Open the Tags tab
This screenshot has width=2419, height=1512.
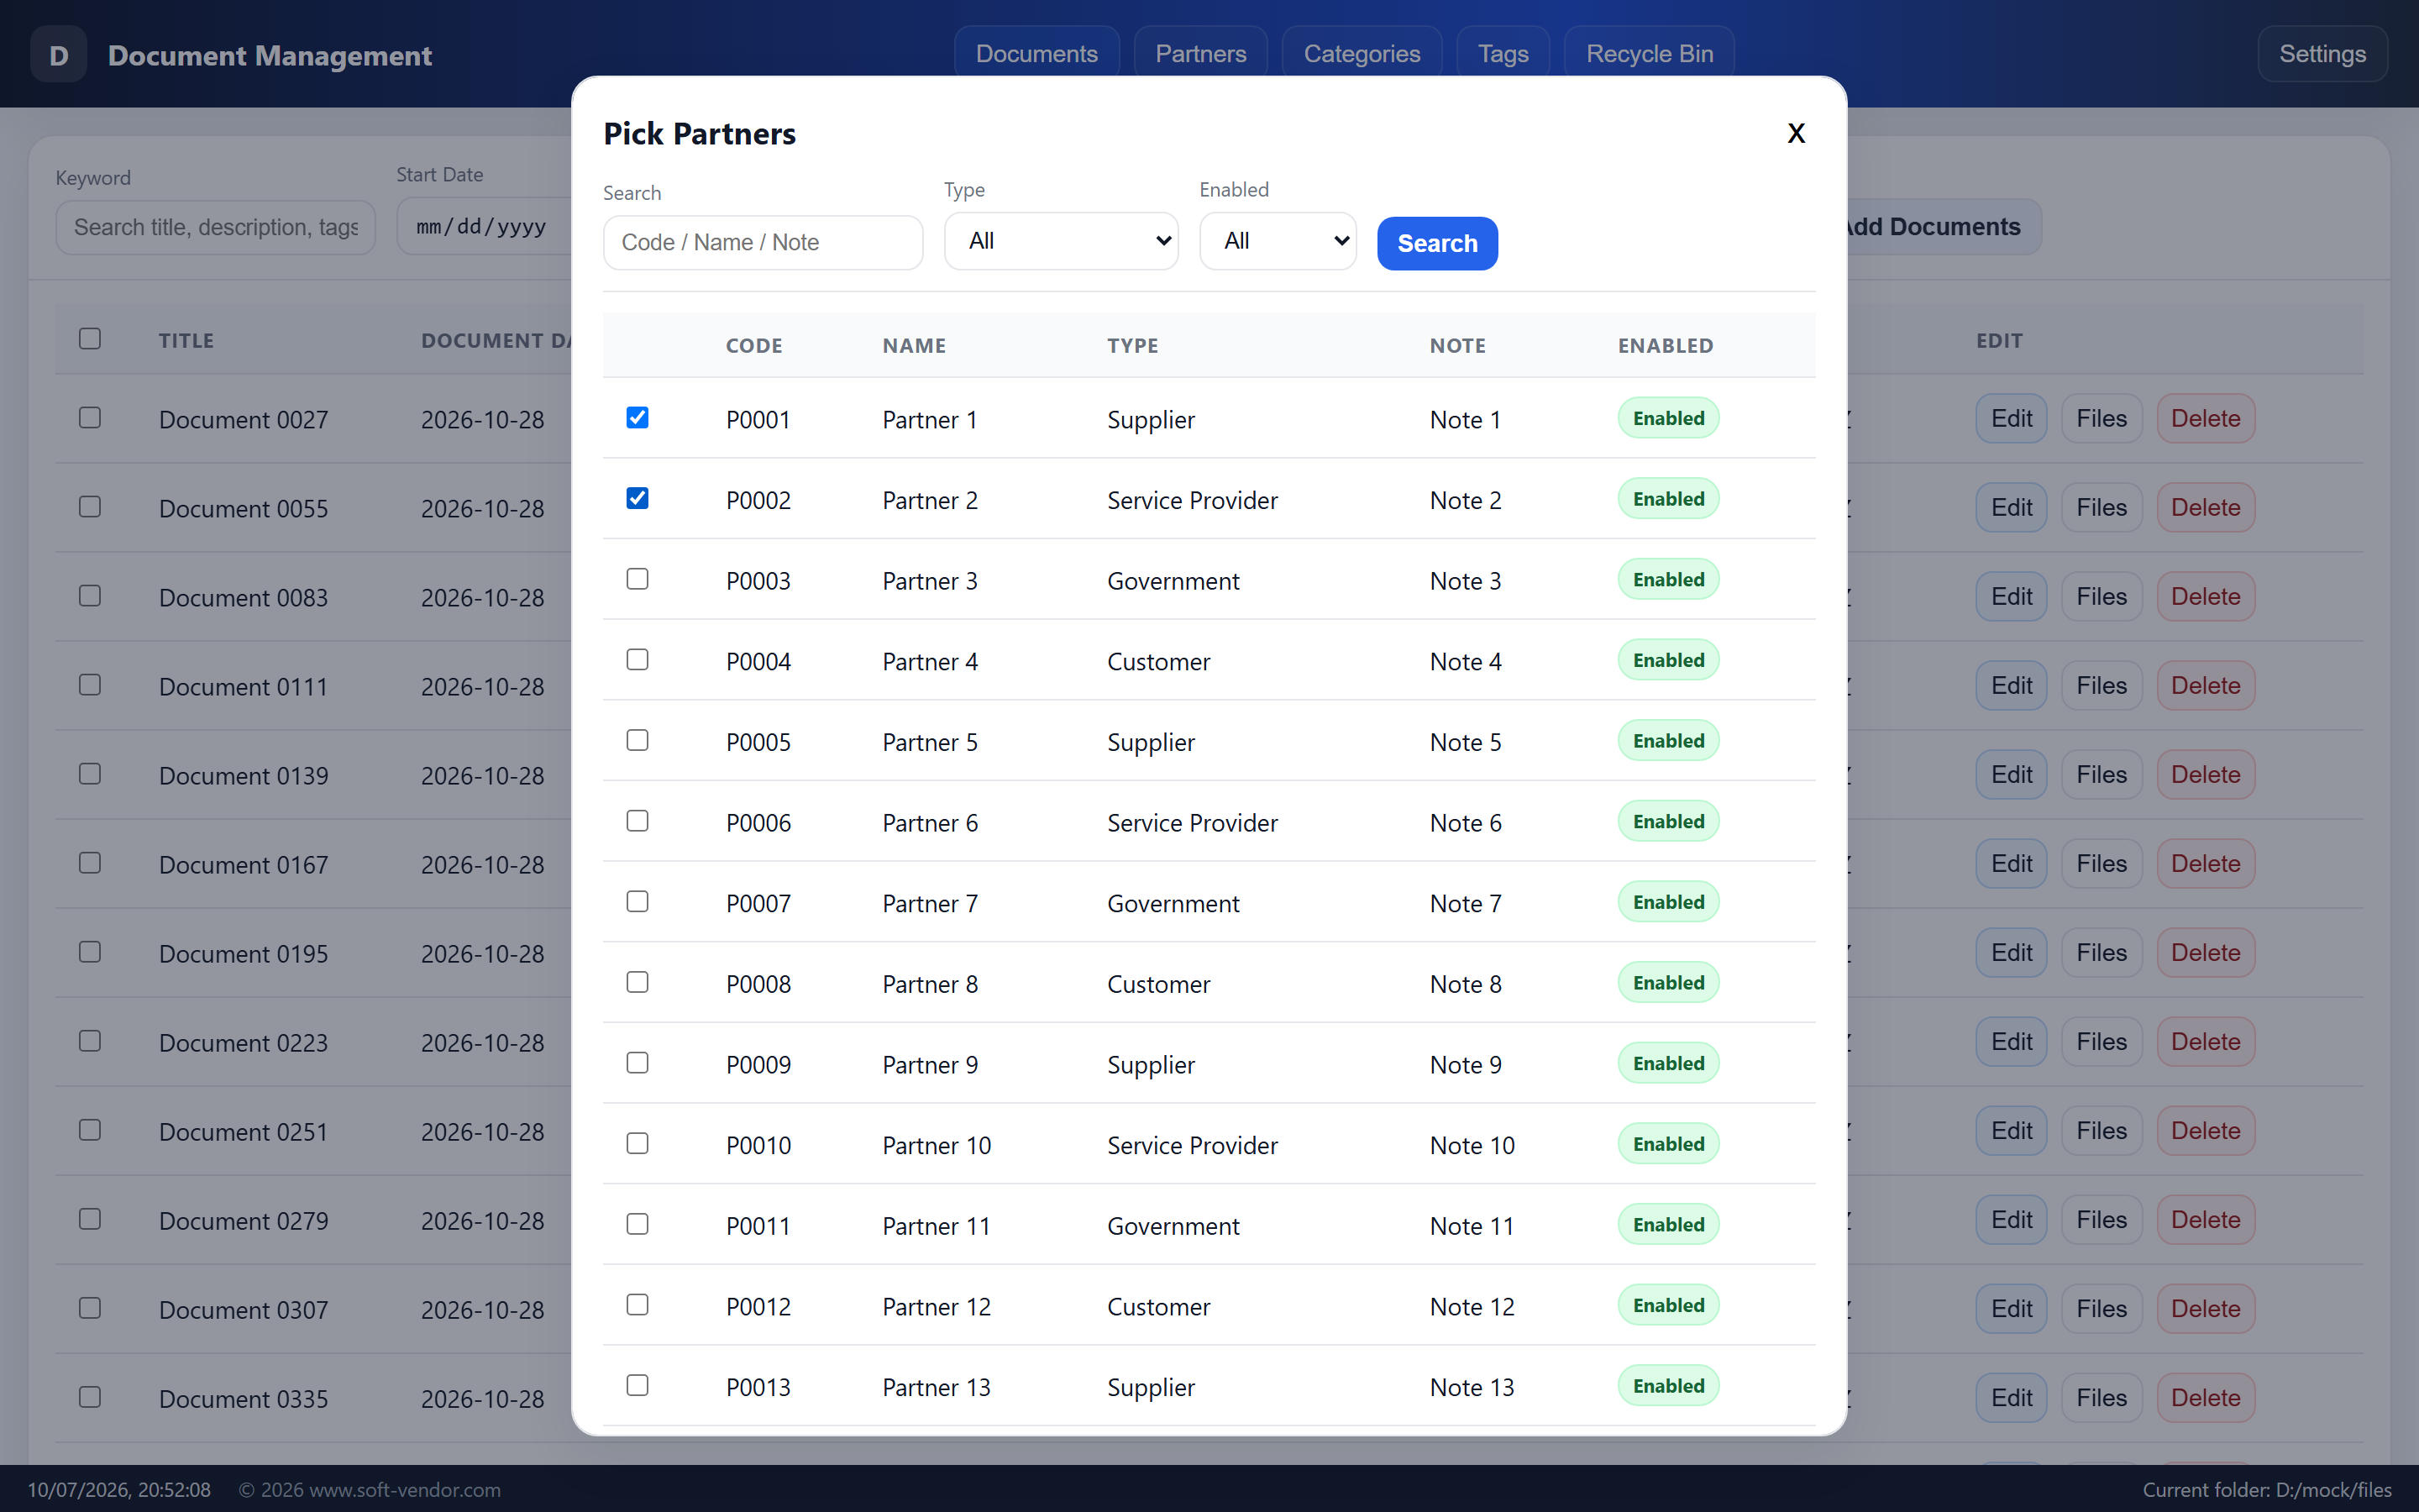[x=1503, y=54]
